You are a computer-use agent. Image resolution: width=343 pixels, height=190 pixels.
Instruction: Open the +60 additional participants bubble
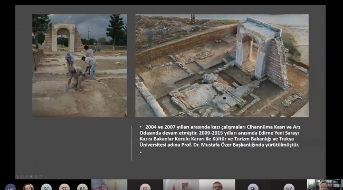[11, 187]
